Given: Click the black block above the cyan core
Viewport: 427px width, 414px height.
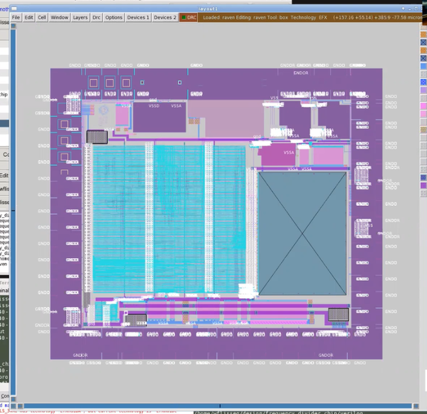Looking at the screenshot, I should pos(97,137).
